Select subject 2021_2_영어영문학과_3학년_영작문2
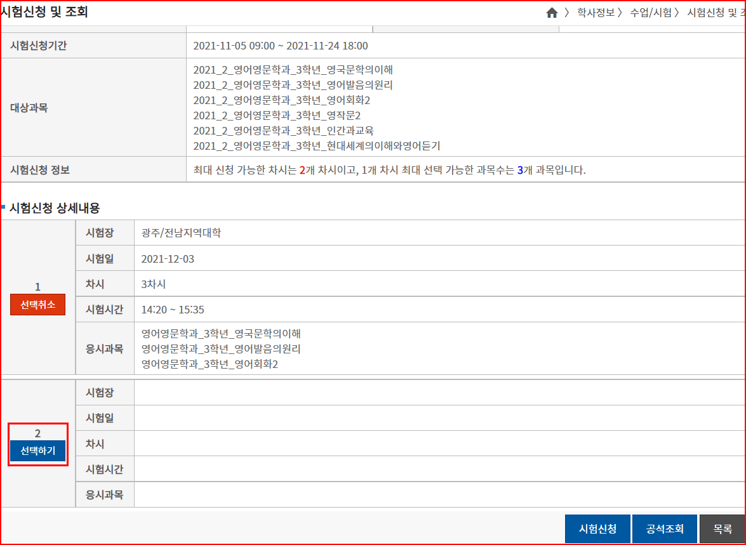 pos(277,115)
